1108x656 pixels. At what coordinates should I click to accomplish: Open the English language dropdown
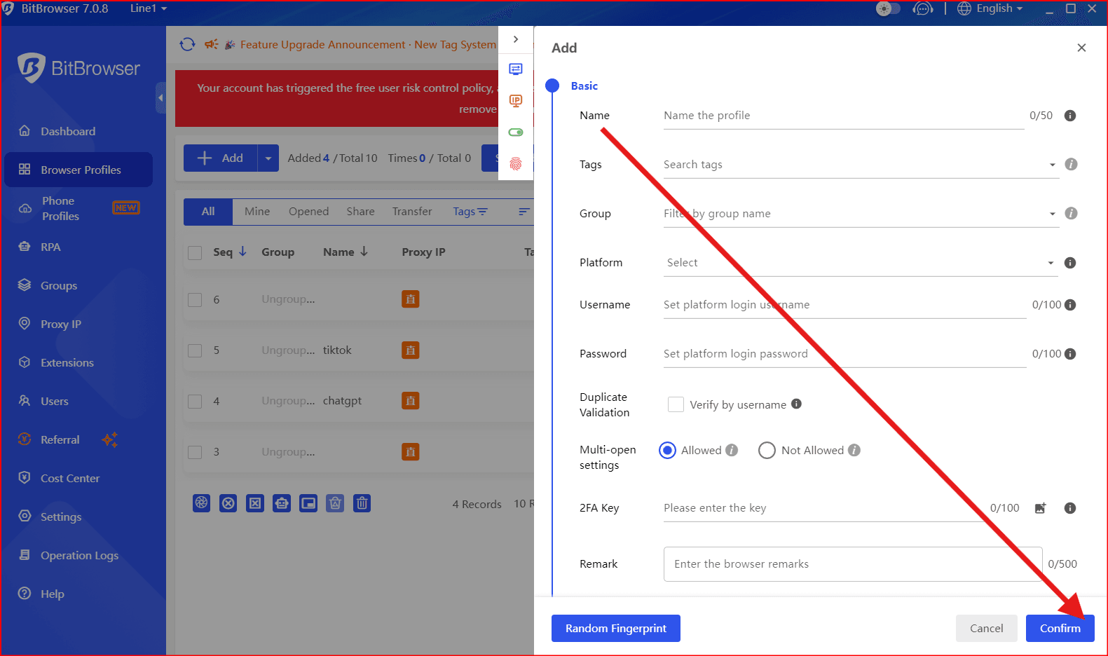coord(991,8)
